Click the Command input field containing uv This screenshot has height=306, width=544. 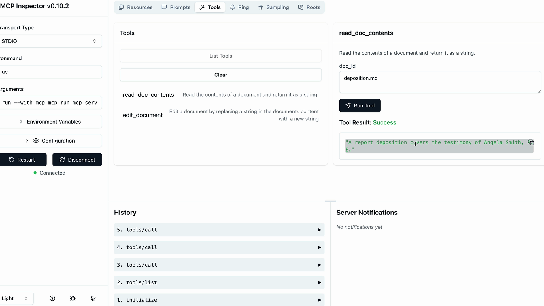click(x=50, y=72)
